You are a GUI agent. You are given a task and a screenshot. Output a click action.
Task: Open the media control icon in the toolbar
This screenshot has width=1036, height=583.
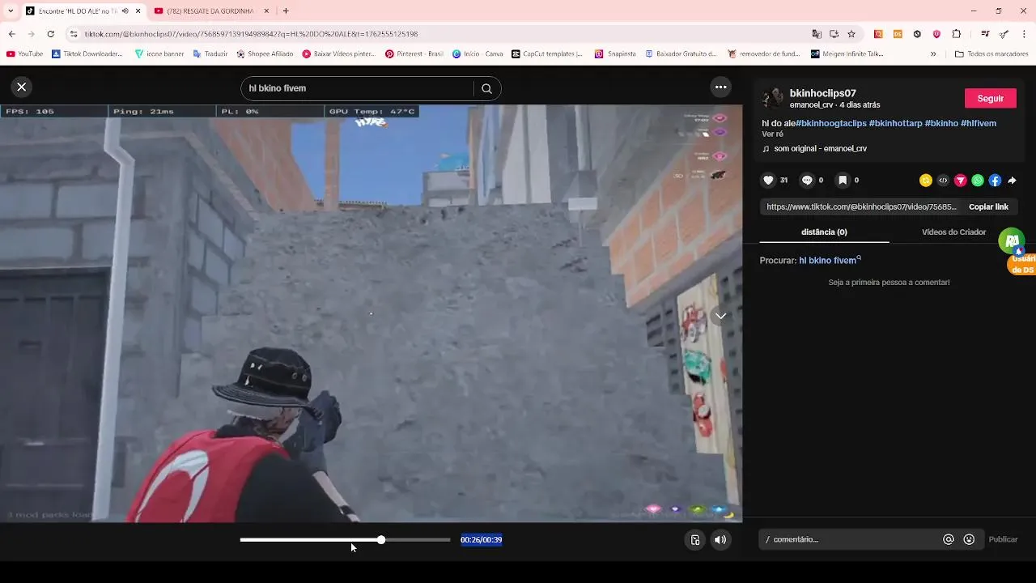point(985,34)
